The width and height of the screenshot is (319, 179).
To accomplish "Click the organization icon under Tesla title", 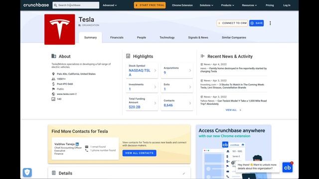I will pyautogui.click(x=80, y=25).
